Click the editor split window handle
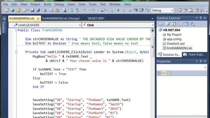This screenshot has height=118, width=210. (x=153, y=30)
